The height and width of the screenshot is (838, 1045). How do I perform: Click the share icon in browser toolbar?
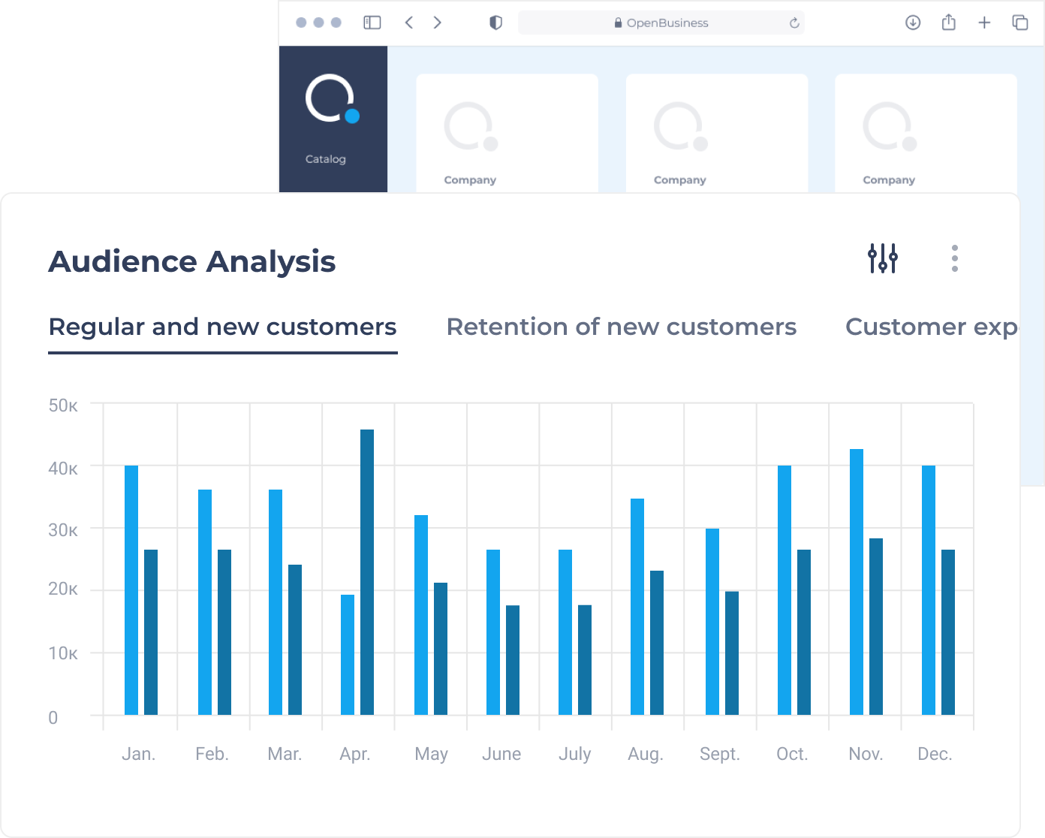point(949,23)
